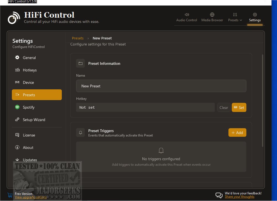Click the feedback speech bubble icon
The image size is (277, 201).
[219, 195]
